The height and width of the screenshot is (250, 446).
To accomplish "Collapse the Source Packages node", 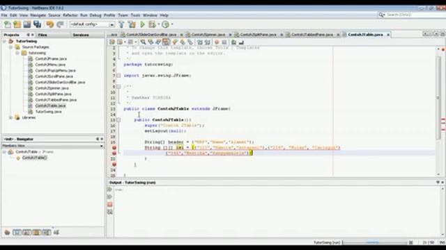I will pos(11,47).
